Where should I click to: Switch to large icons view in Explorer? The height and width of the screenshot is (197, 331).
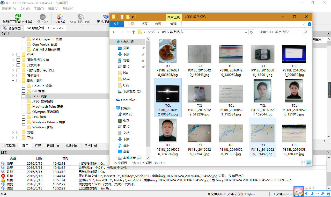[x=308, y=163]
